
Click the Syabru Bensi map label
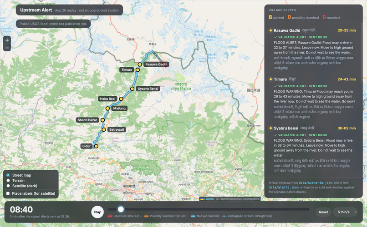point(148,89)
